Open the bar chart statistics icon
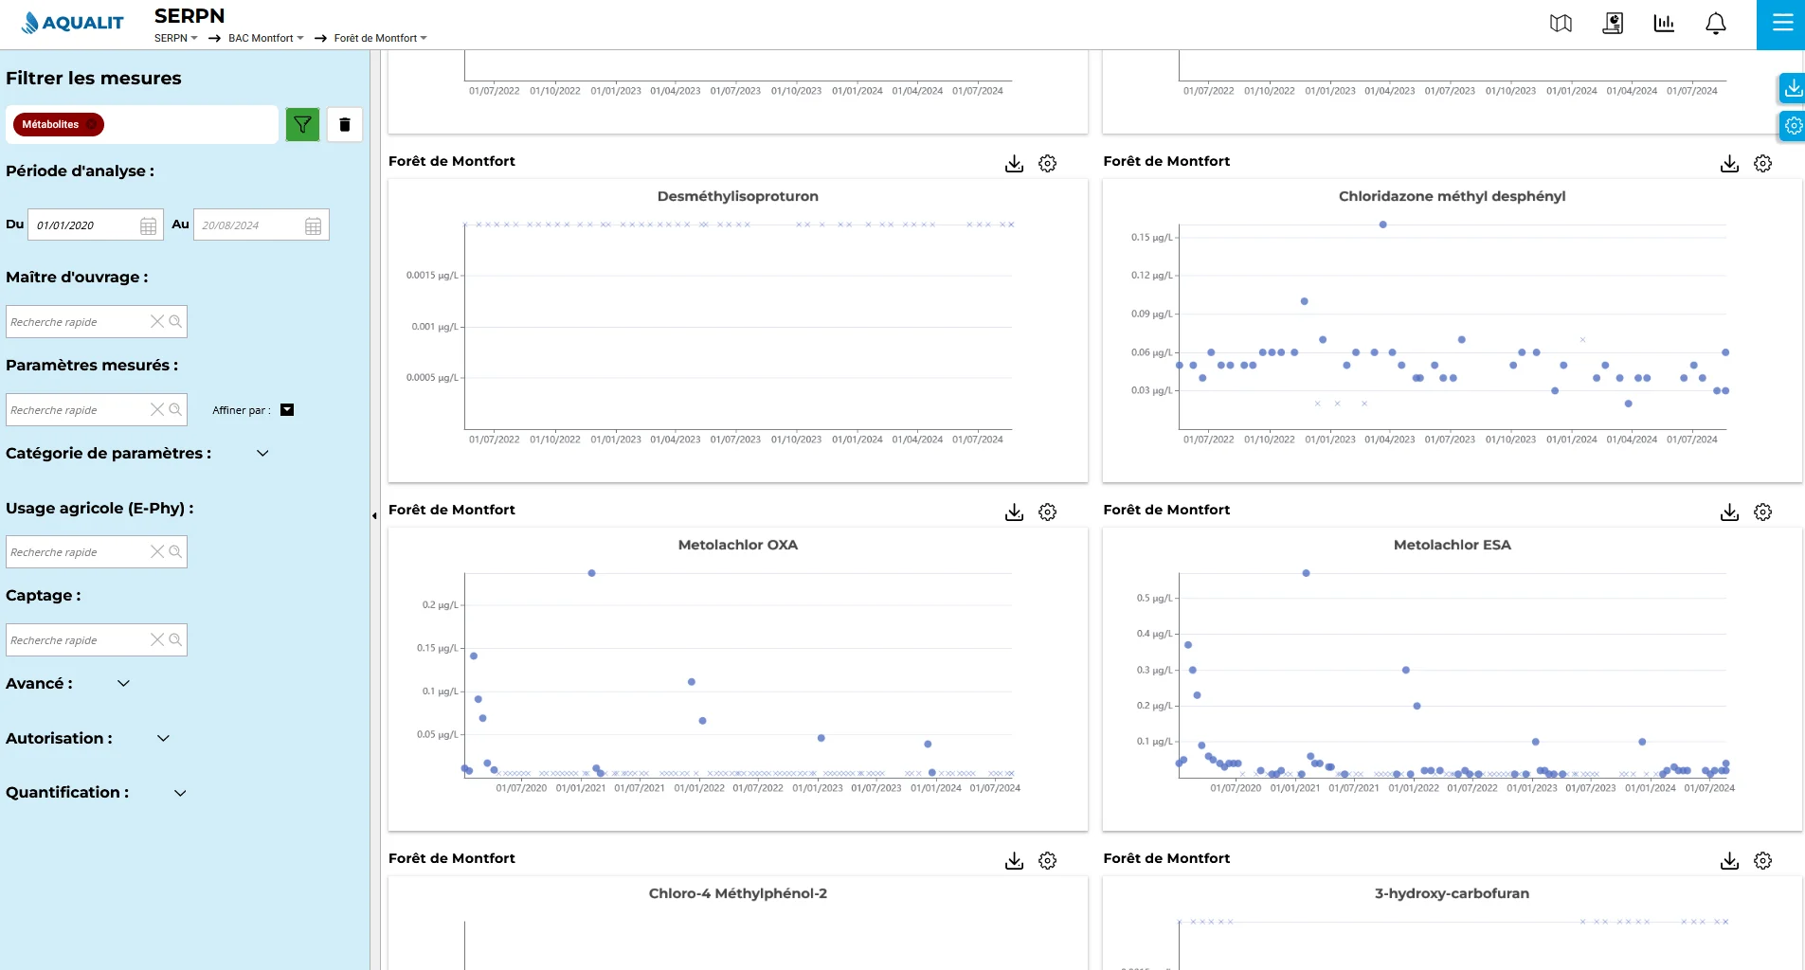 pyautogui.click(x=1664, y=24)
